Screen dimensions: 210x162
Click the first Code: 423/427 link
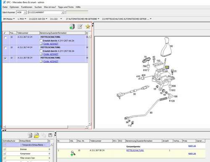51,44
